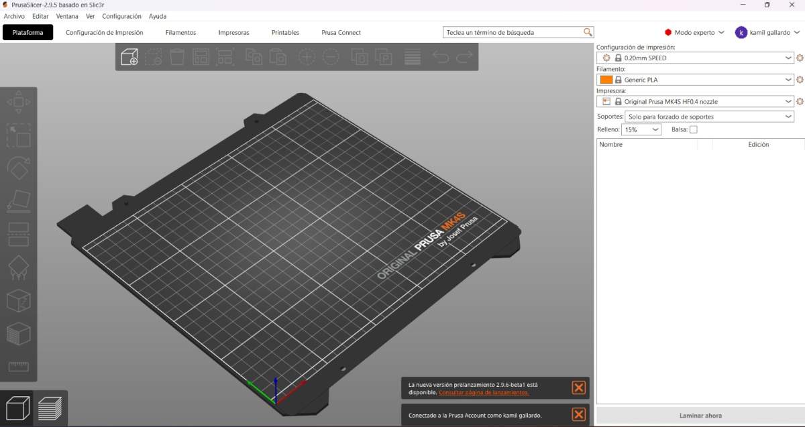Open Consultar página de lanzamientos link
Viewport: 805px width, 427px height.
coord(484,393)
